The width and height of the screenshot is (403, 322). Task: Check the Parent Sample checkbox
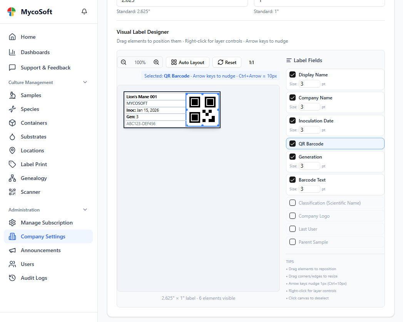point(293,242)
